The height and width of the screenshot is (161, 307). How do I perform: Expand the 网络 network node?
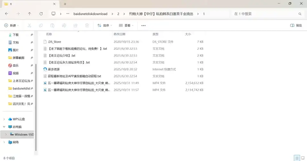(x=4, y=142)
